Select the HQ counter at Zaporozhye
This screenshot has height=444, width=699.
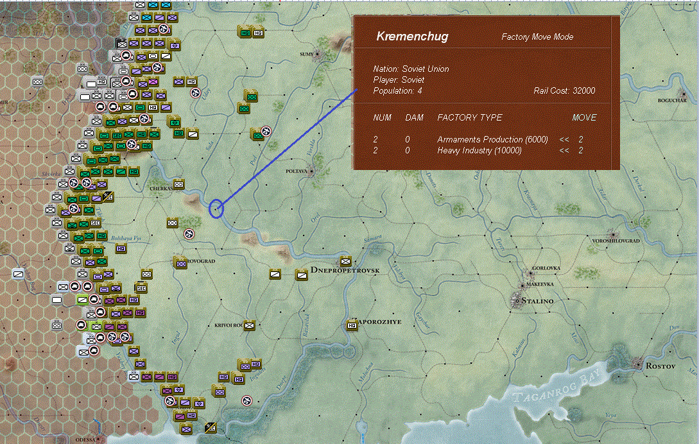(352, 326)
